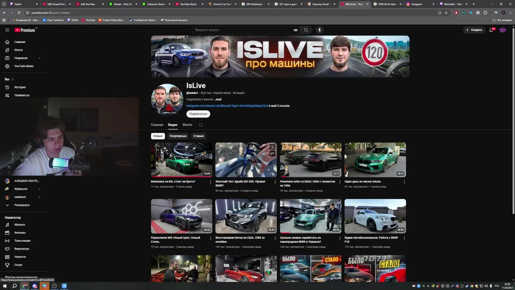515x290 pixels.
Task: Switch to the channel Видео tab
Action: [x=173, y=125]
